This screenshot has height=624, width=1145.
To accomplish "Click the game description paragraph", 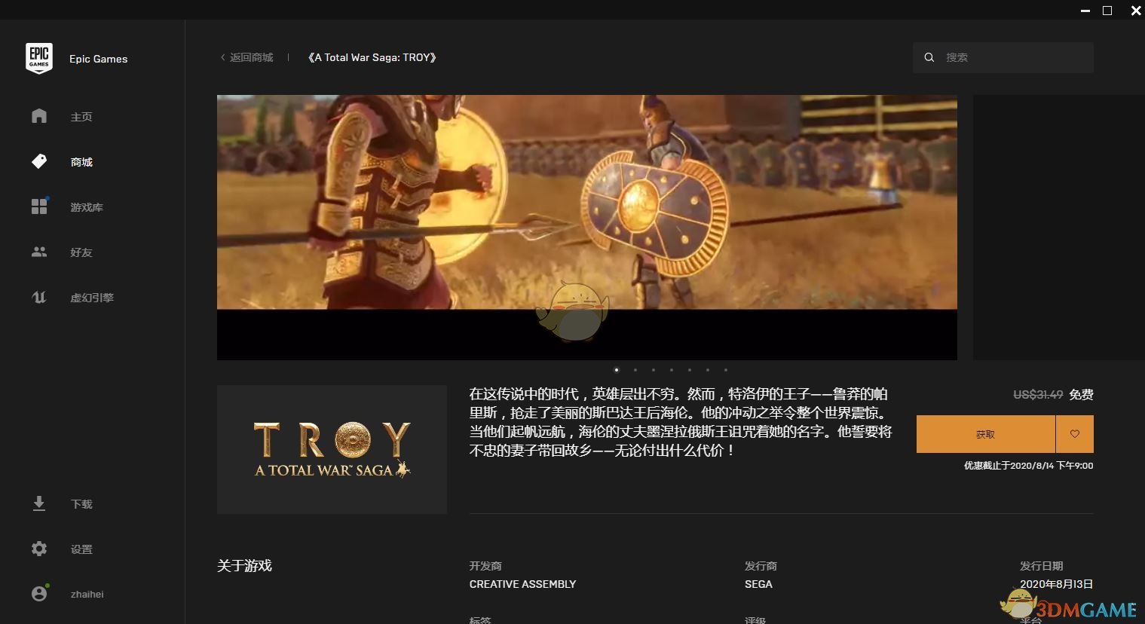I will pyautogui.click(x=681, y=422).
